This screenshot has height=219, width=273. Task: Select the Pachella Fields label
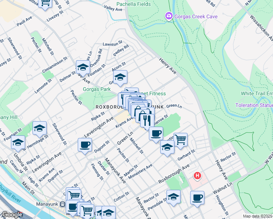pos(134,4)
